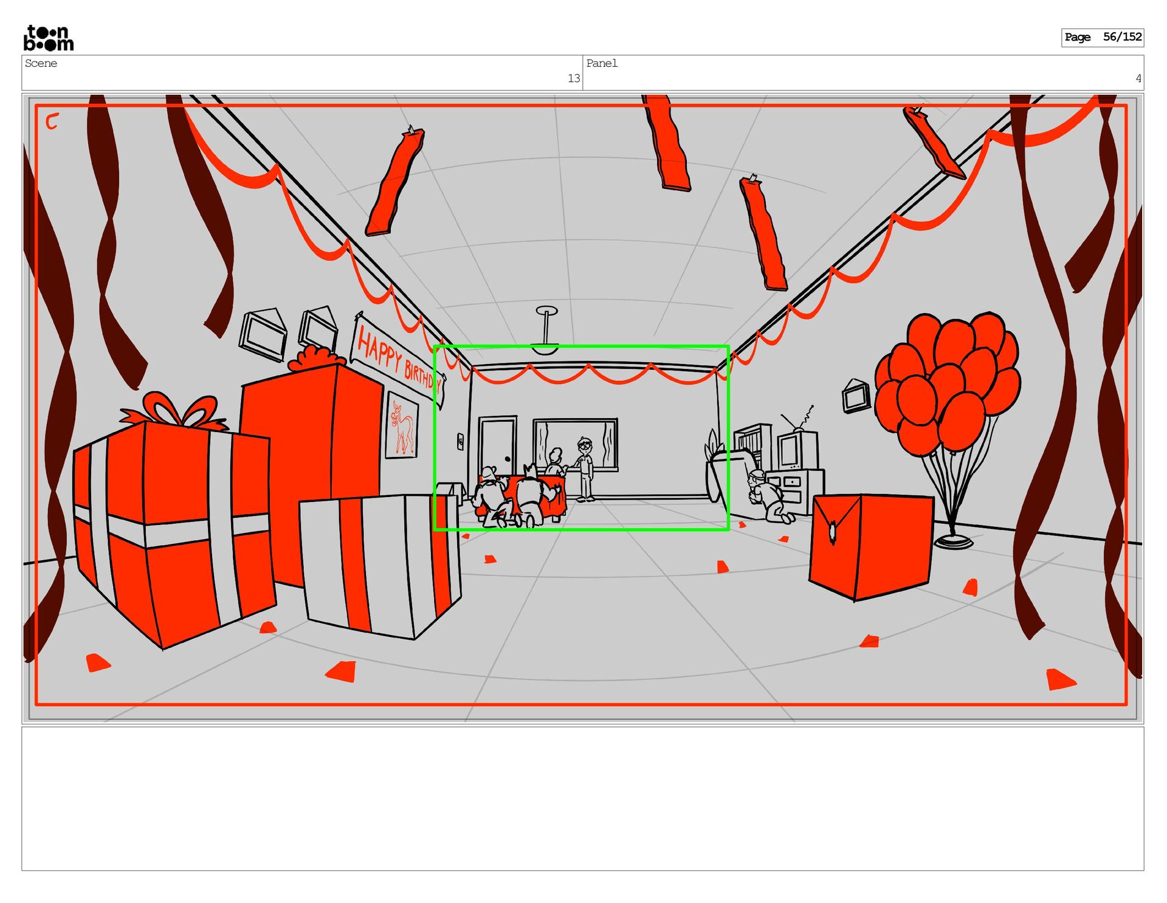Viewport: 1167px width, 903px height.
Task: Click the character crouching beside the TV stand
Action: coord(768,495)
